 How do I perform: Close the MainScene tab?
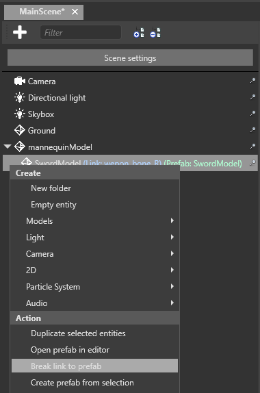[75, 12]
